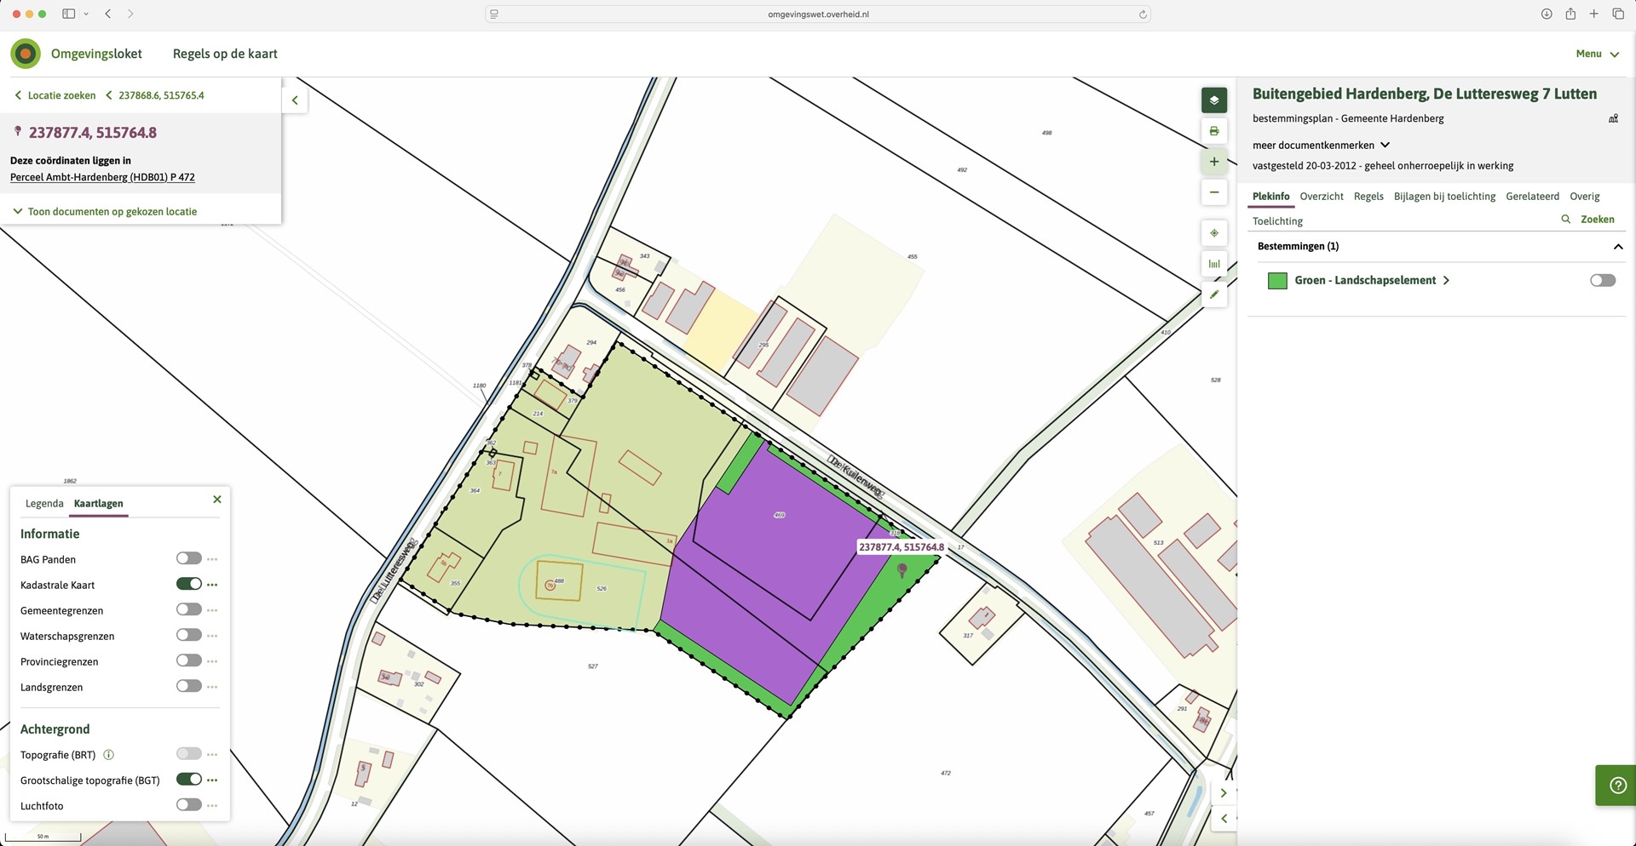Viewport: 1636px width, 846px height.
Task: Select the pencil draw tool
Action: tap(1214, 294)
